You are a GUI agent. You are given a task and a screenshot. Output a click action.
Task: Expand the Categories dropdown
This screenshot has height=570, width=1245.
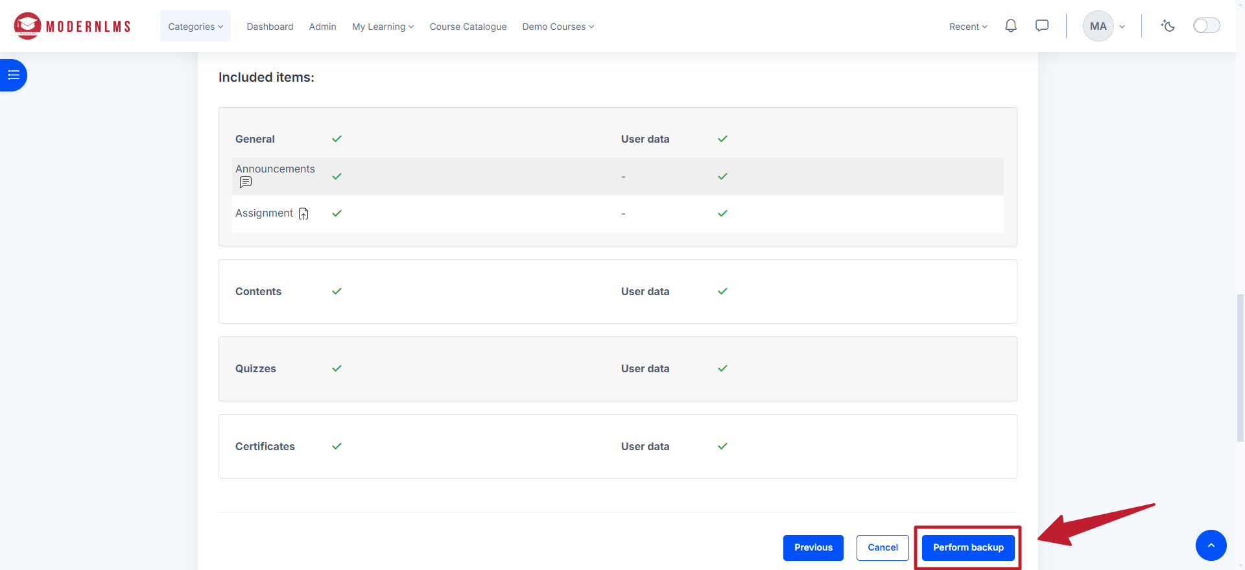tap(195, 27)
